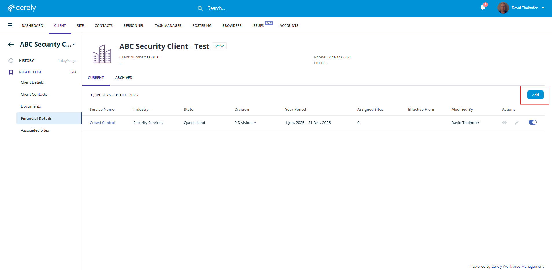Screen dimensions: 552x270
Task: Click the Active status badge
Action: click(219, 46)
